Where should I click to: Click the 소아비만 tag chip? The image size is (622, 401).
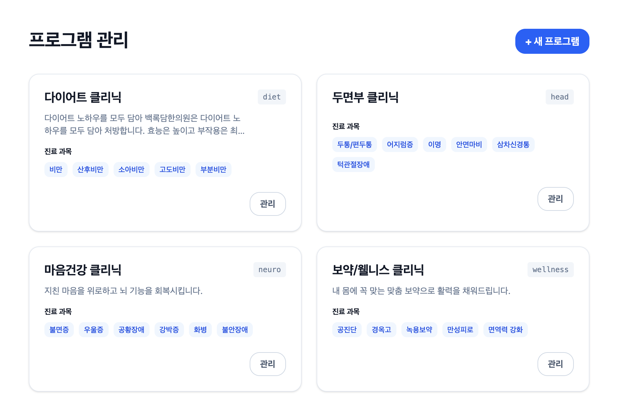tap(131, 170)
